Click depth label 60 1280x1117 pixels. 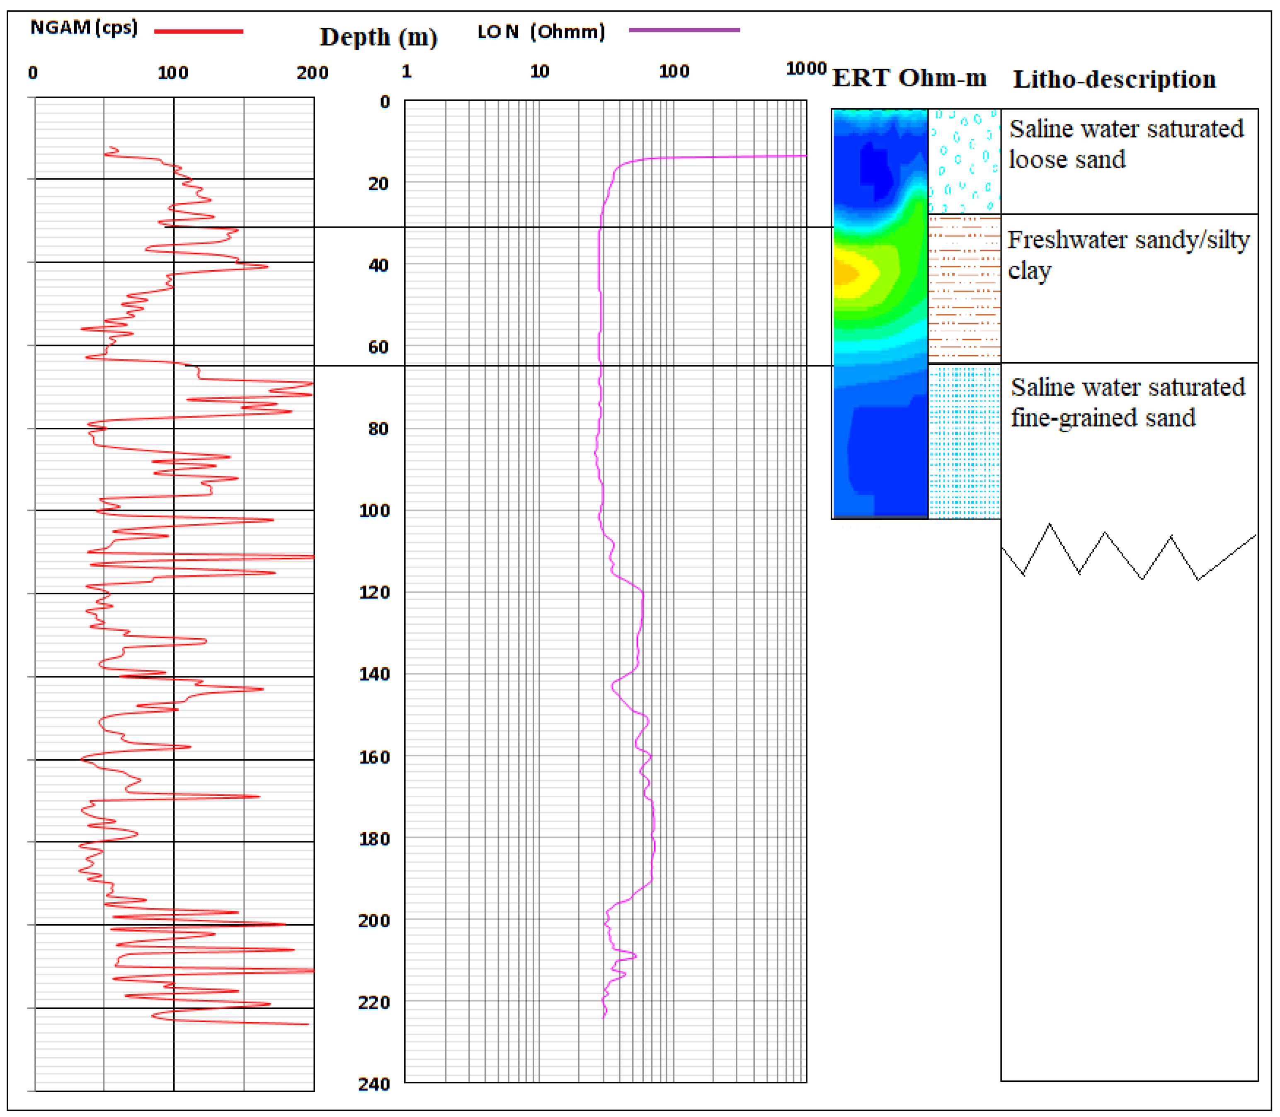(x=378, y=347)
